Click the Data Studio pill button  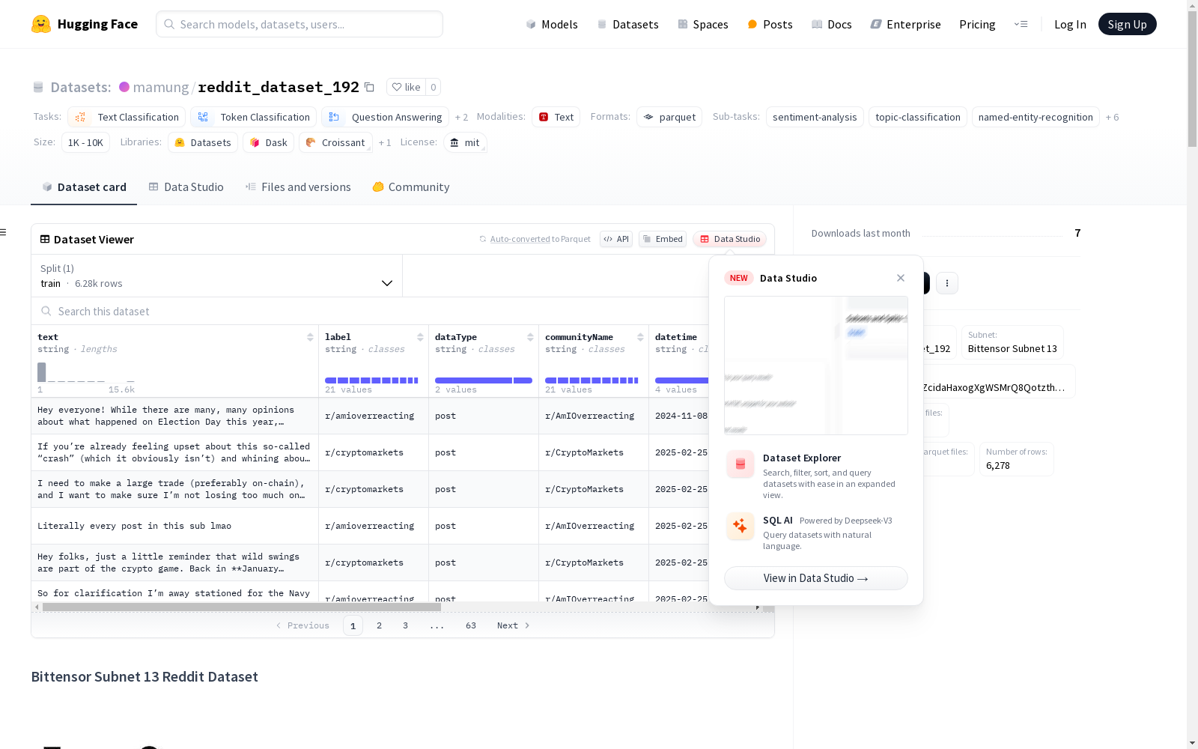(x=730, y=239)
